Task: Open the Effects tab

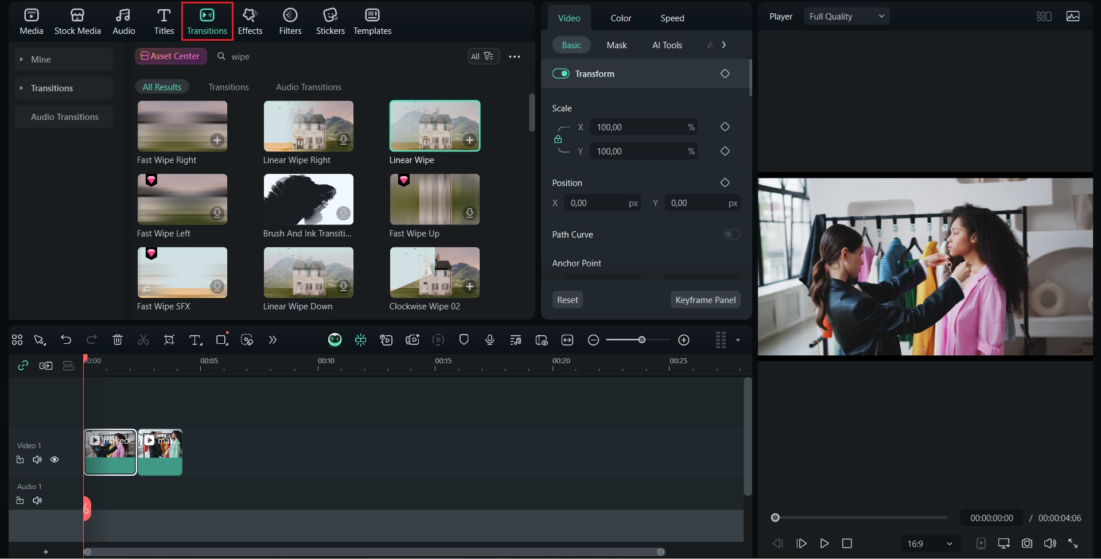Action: click(250, 22)
